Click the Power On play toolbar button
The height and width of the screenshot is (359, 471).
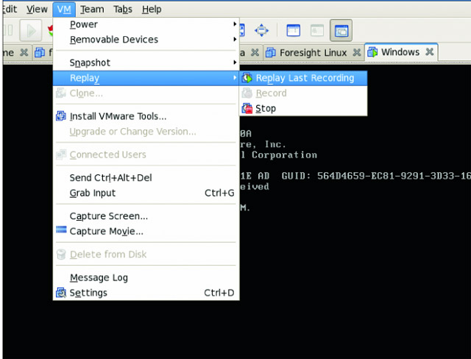coord(31,30)
